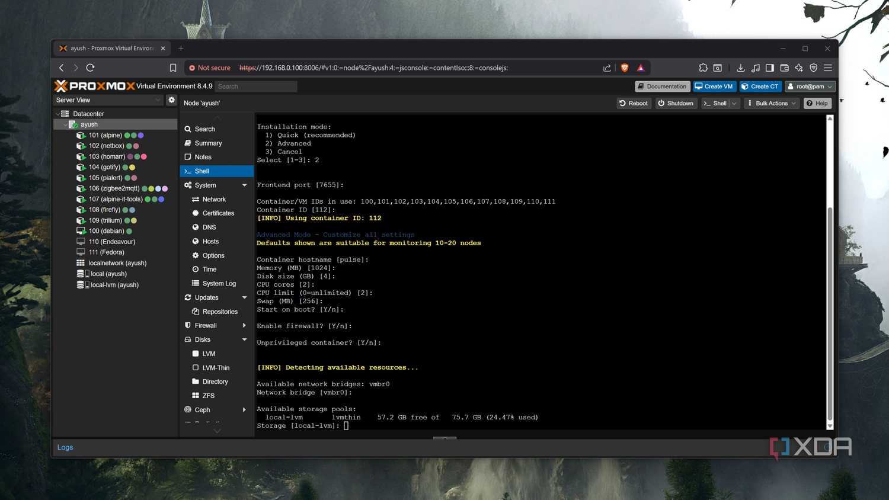
Task: Reboot the node with Reboot button
Action: pos(634,103)
